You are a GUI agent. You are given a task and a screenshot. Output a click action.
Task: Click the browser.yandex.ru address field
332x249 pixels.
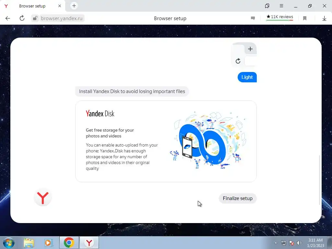[62, 18]
